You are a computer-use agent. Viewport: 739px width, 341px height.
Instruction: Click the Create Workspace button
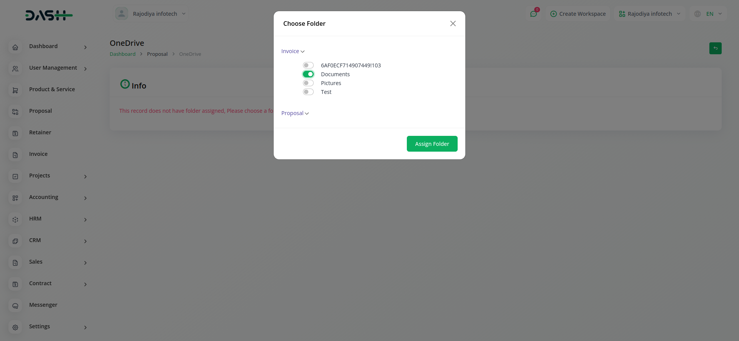pyautogui.click(x=578, y=14)
